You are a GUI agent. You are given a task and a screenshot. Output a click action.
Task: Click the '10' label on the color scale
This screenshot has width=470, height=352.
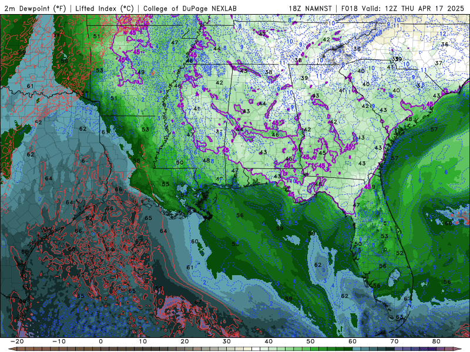143,341
